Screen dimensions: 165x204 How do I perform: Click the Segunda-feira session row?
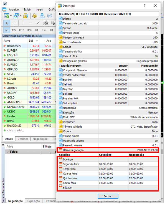[x=109, y=164]
